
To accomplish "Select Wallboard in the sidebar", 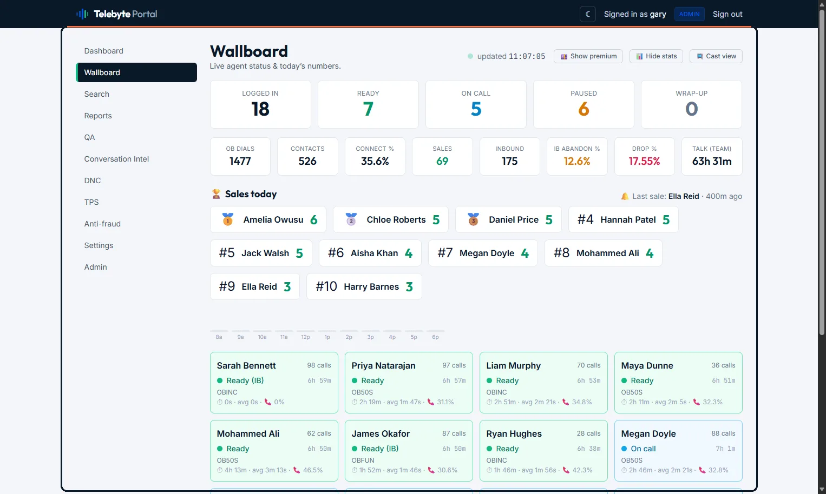I will click(136, 72).
